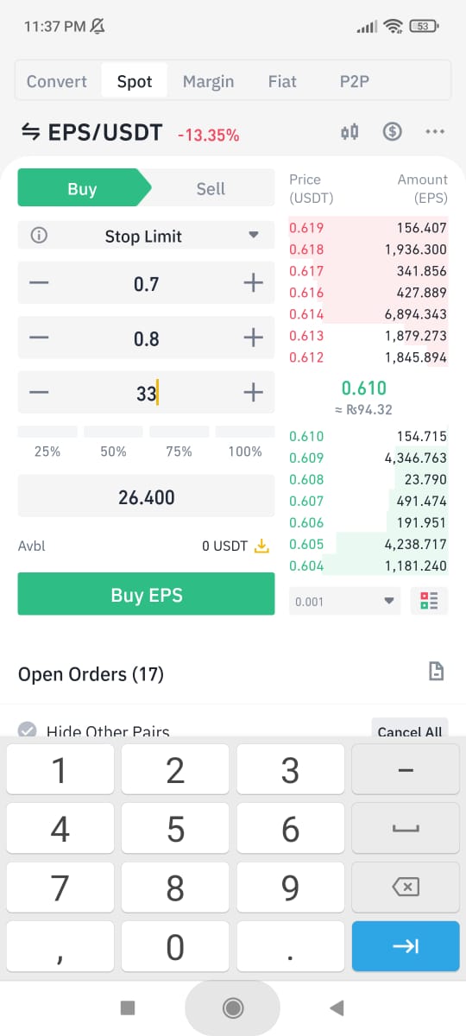Image resolution: width=466 pixels, height=1036 pixels.
Task: Cancel All open orders
Action: [410, 731]
